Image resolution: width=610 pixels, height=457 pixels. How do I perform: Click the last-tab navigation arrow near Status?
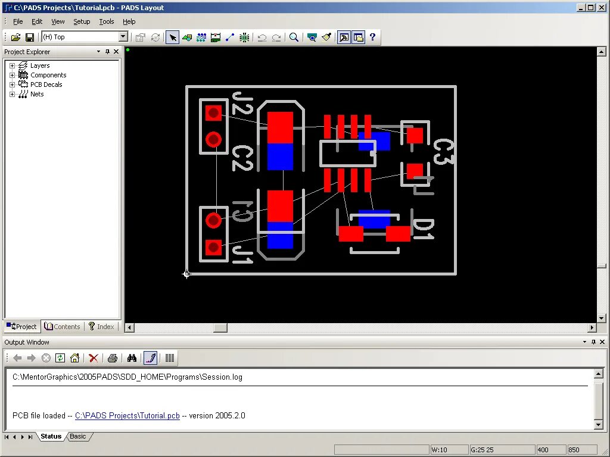click(30, 437)
